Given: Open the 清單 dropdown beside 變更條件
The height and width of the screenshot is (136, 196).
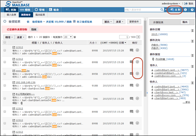Looking at the screenshot, I should click(x=119, y=22).
